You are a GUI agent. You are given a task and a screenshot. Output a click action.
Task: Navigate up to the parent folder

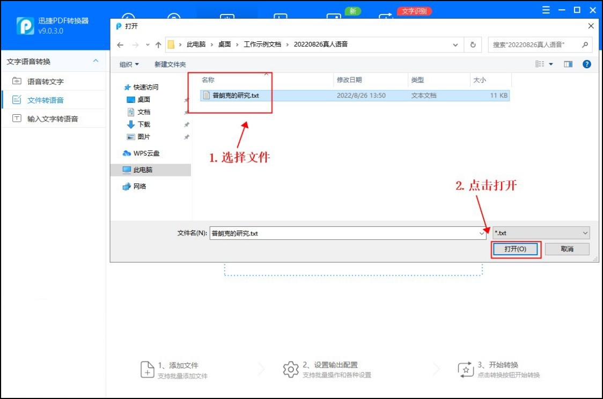tap(157, 45)
